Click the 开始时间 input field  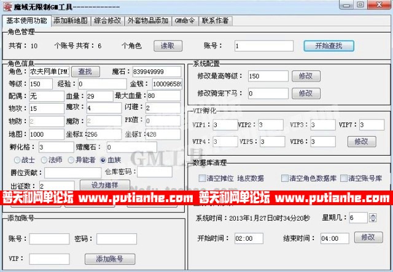click(249, 238)
